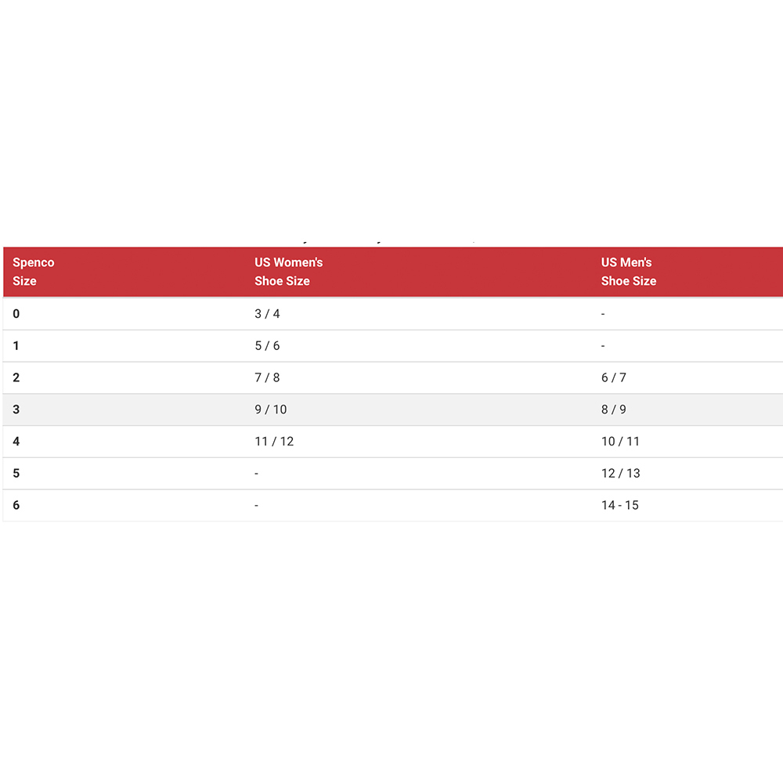
Task: Select Spenco size 1 row label
Action: [16, 345]
